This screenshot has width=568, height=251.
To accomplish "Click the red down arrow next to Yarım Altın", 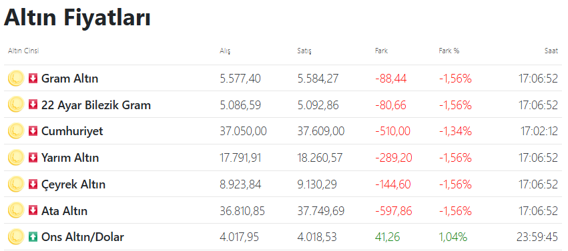I will (33, 158).
